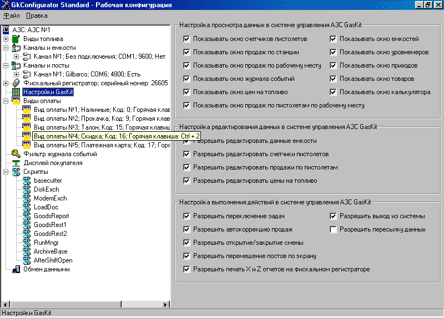Image resolution: width=444 pixels, height=319 pixels.
Task: Click the Виды оплаты folder icon
Action: click(x=16, y=101)
